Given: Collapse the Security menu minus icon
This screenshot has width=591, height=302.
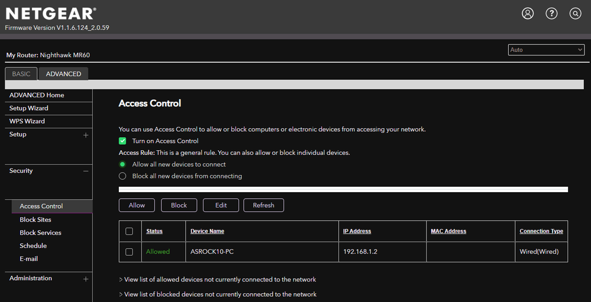Looking at the screenshot, I should point(86,171).
